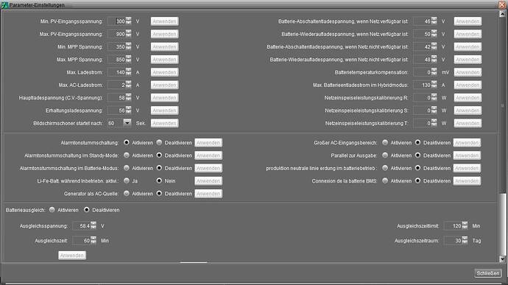
Task: Close the Parameter-Einstellungen window
Action: pos(502,4)
